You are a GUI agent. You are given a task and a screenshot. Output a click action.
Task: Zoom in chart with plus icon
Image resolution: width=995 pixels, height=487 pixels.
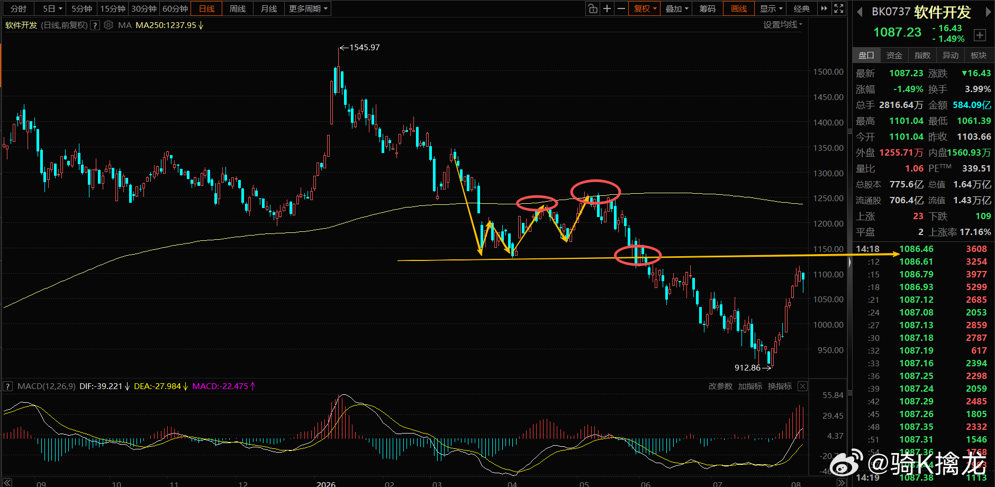point(607,8)
